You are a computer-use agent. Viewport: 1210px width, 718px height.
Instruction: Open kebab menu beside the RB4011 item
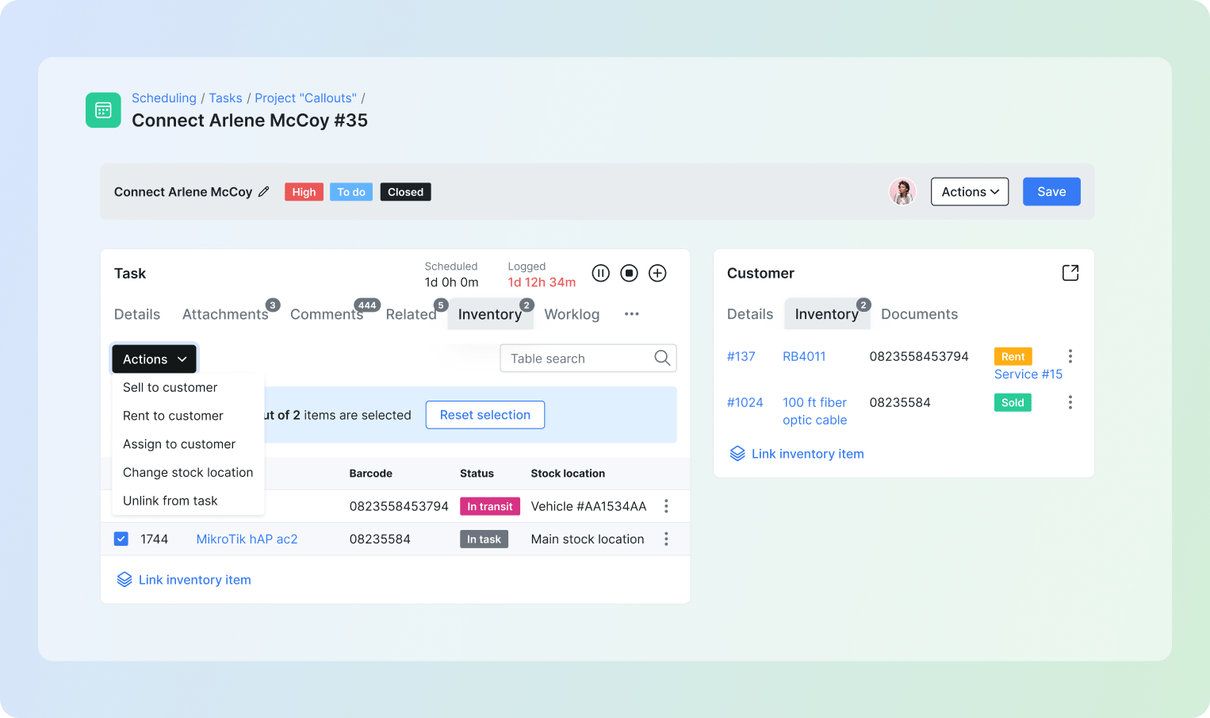(1070, 356)
